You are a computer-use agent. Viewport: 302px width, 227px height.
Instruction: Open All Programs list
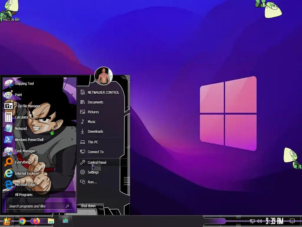(x=40, y=194)
